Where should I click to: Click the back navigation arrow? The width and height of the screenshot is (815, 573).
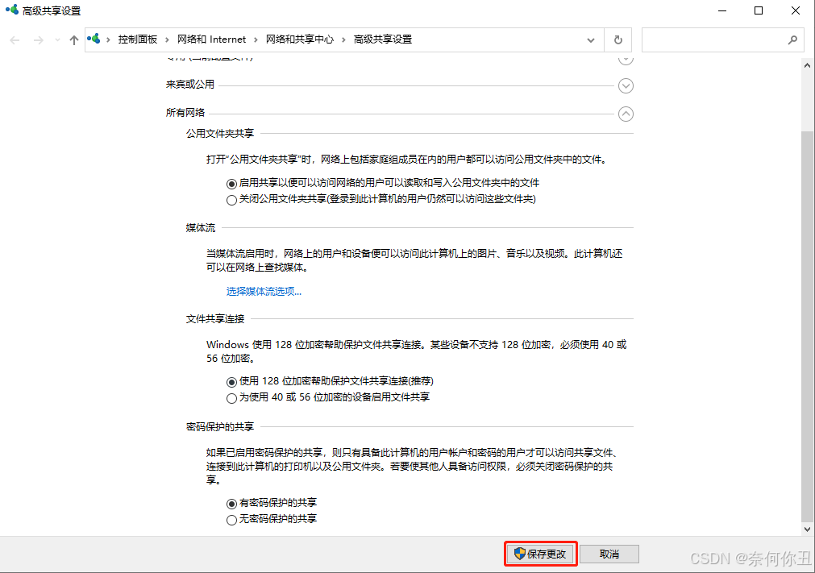tap(15, 39)
